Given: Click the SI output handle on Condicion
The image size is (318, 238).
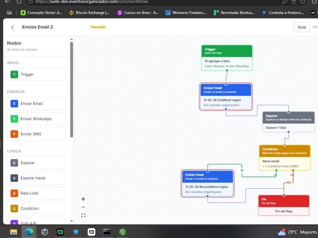Looking at the screenshot, I should tap(276, 170).
